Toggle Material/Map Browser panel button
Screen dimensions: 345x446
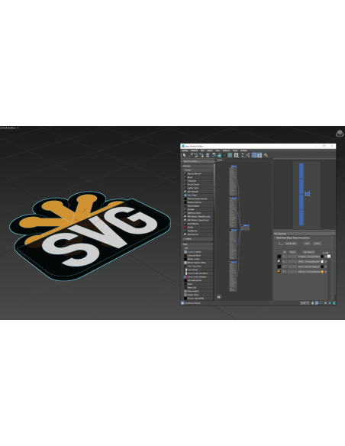pos(254,155)
